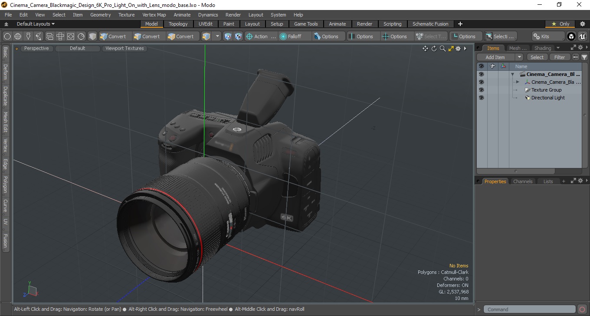Open more tabs arrow next to Shading
Screen dimensions: 590x316
(x=558, y=48)
